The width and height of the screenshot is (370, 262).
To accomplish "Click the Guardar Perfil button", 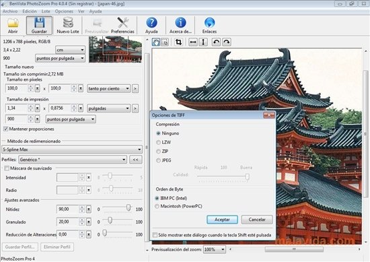I will pos(20,247).
